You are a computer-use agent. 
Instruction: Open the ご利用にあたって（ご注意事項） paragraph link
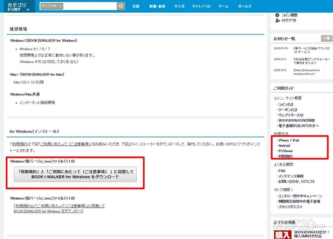pos(65,144)
